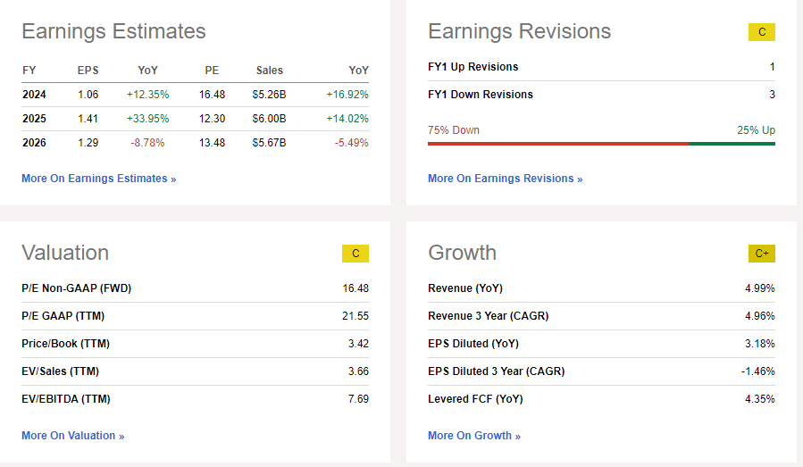Click the green 25% Up revisions bar

tap(732, 143)
